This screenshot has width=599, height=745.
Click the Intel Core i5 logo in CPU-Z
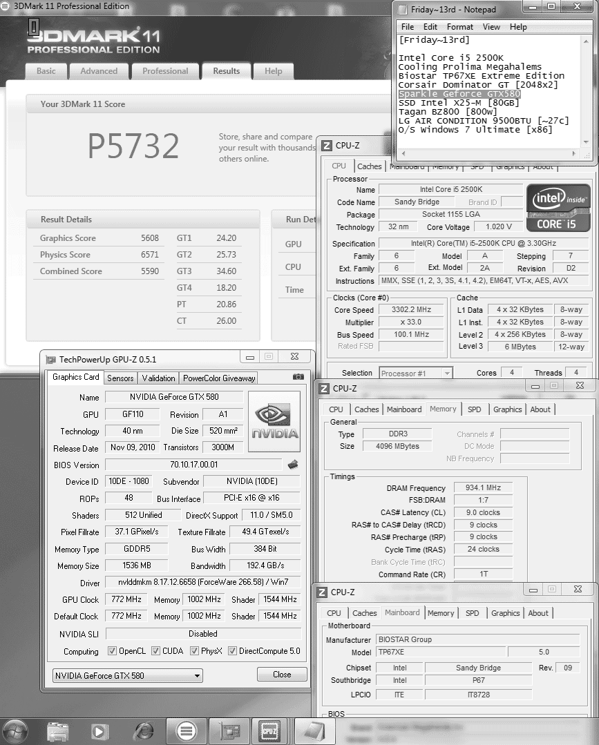tap(558, 207)
